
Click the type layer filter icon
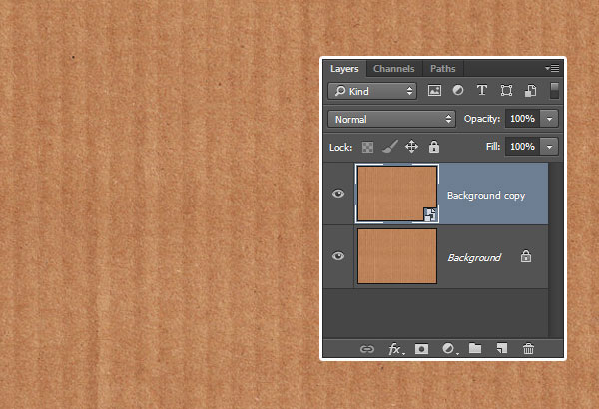pos(482,91)
